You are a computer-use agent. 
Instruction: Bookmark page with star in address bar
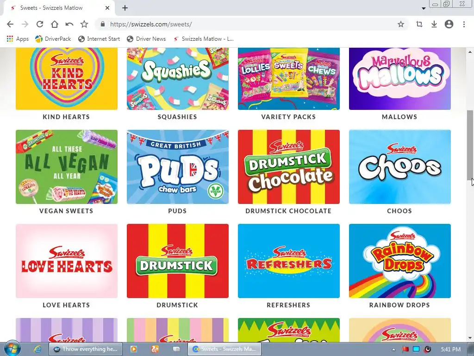tap(401, 24)
